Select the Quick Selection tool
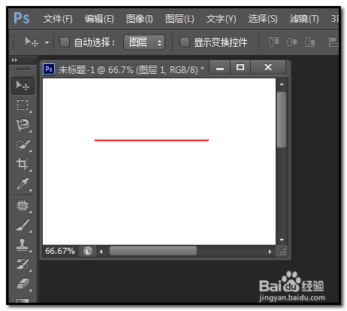This screenshot has width=347, height=311. coord(23,145)
